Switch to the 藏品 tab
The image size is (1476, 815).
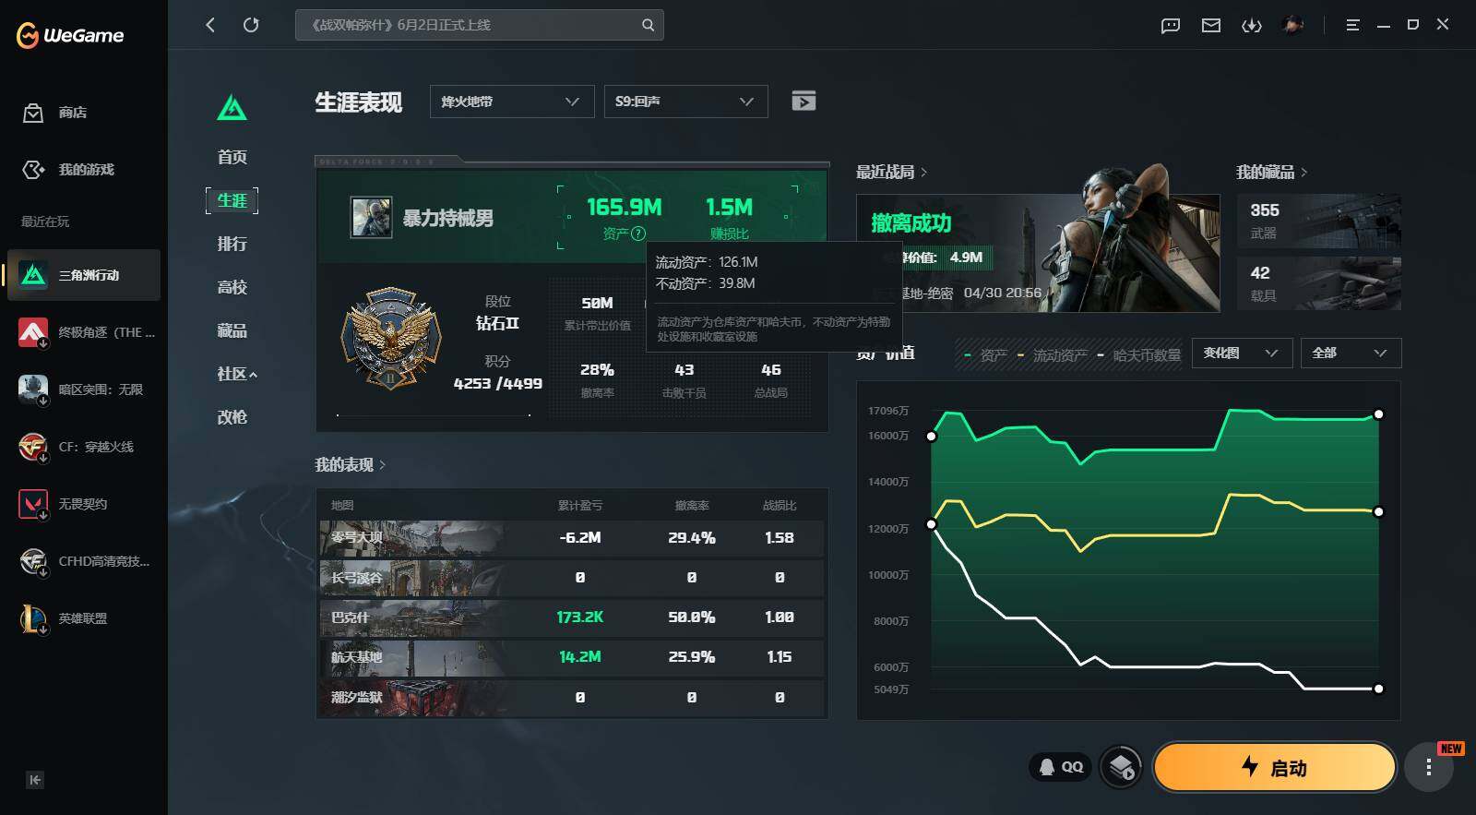pos(232,330)
